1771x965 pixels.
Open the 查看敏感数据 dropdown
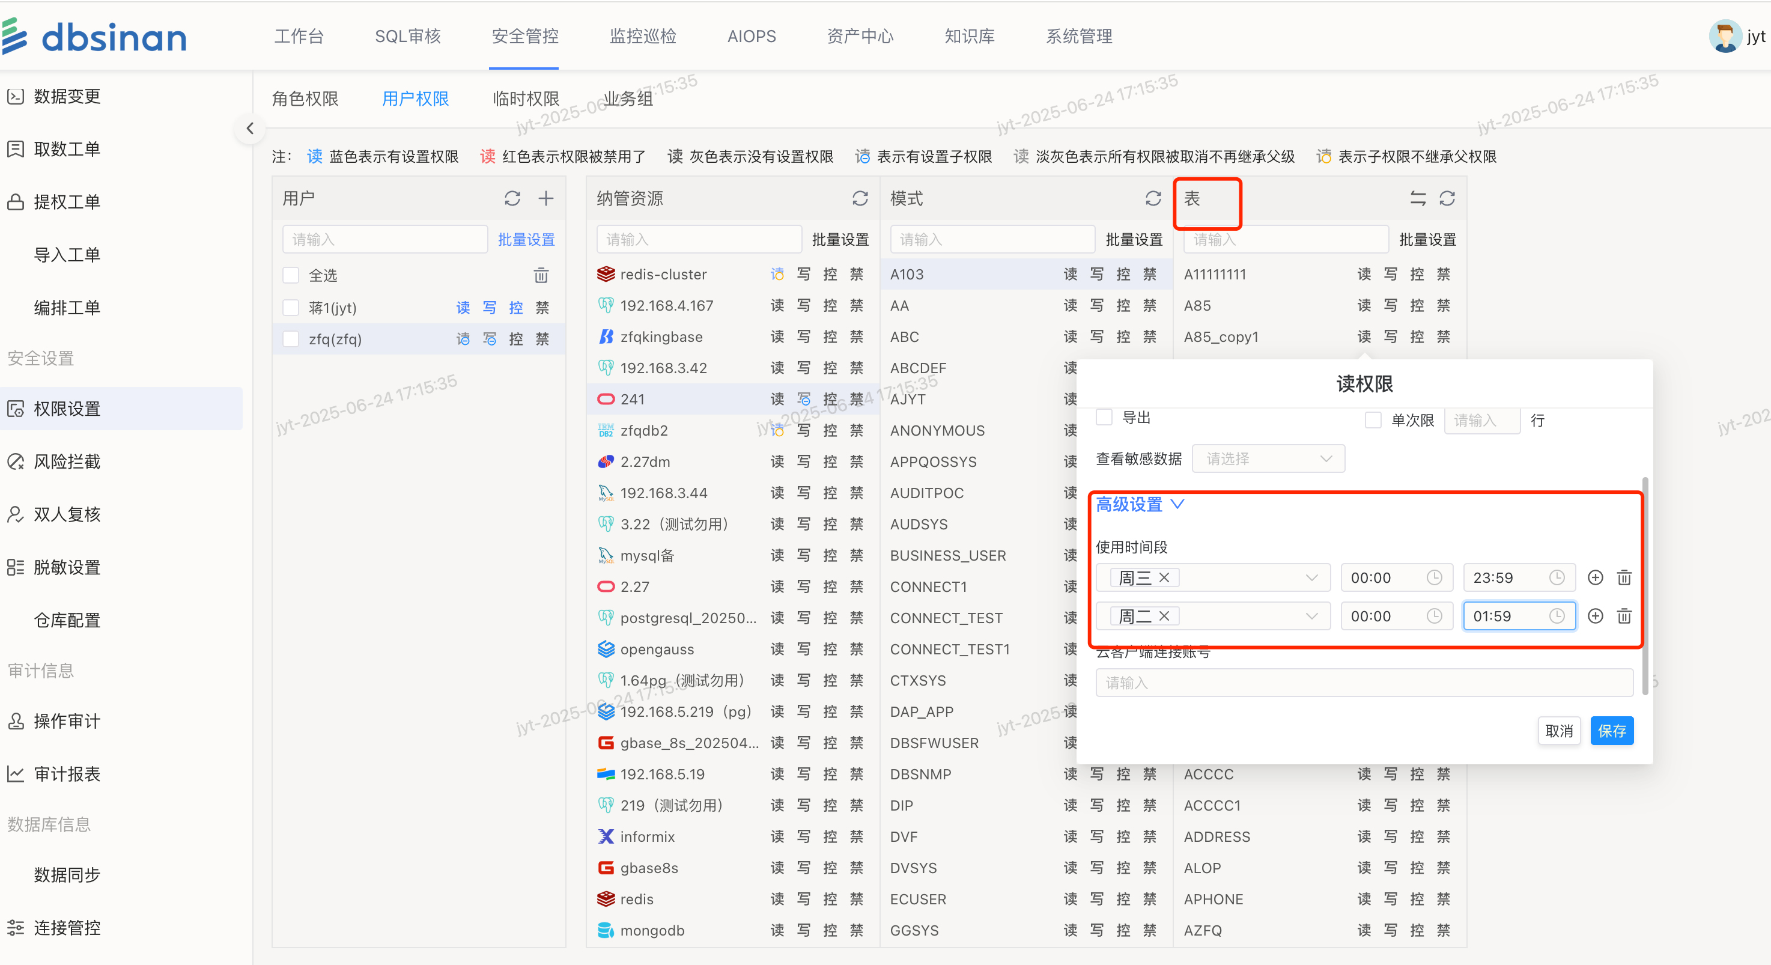(1268, 459)
